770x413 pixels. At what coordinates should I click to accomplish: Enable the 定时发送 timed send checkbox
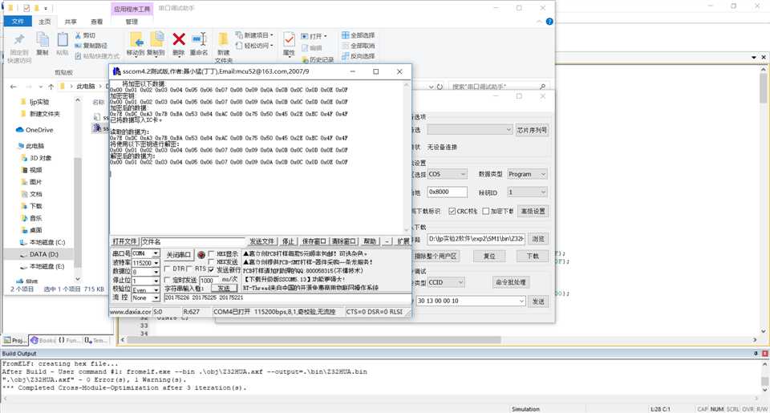point(168,281)
